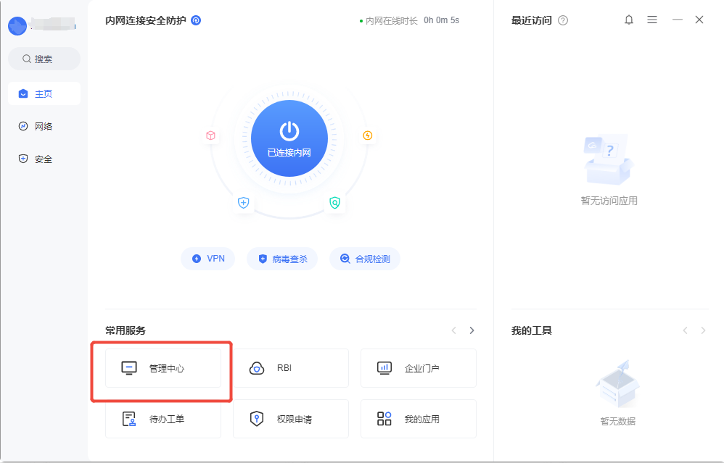Click the green shield search icon on ring
The height and width of the screenshot is (463, 724).
[334, 202]
